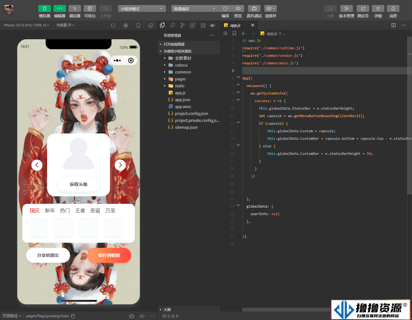Screen dimensions: 412x320
Task: Expand the pages folder
Action: click(x=189, y=79)
